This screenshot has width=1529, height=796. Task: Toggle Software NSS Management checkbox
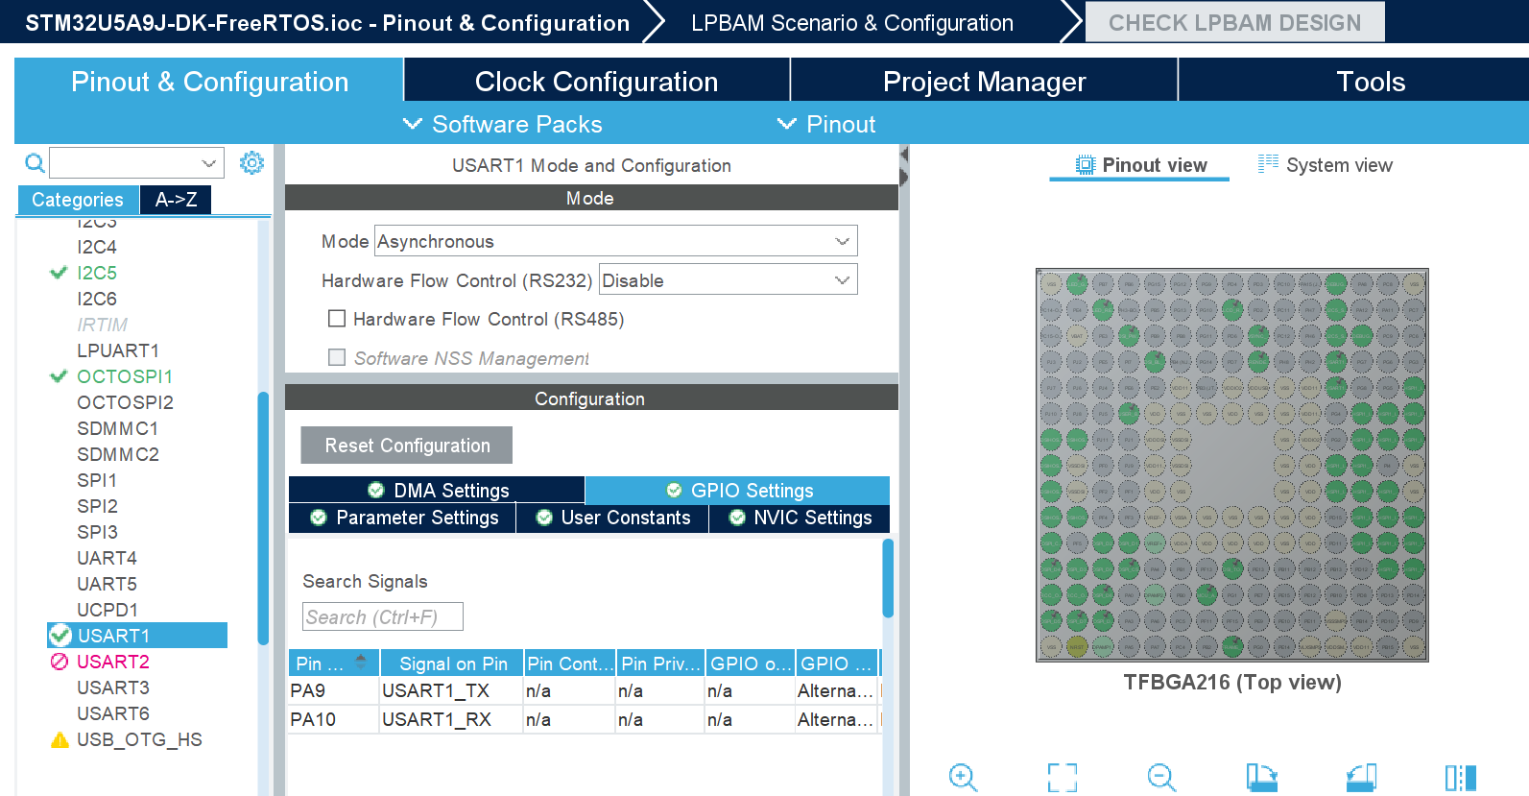337,357
